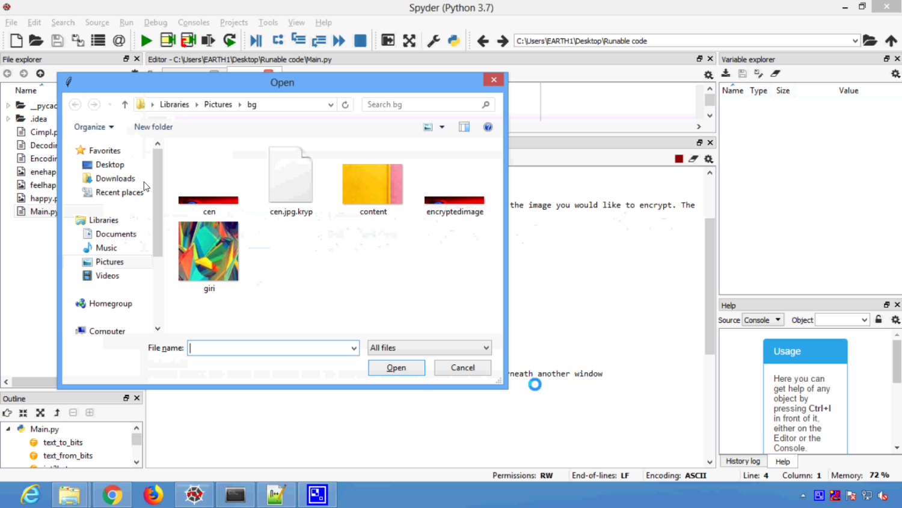This screenshot has height=508, width=902.
Task: Click the Save all files toolbar icon
Action: [78, 40]
